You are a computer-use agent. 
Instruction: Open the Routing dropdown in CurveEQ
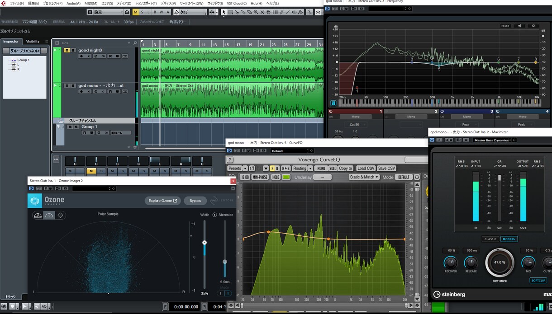point(302,169)
